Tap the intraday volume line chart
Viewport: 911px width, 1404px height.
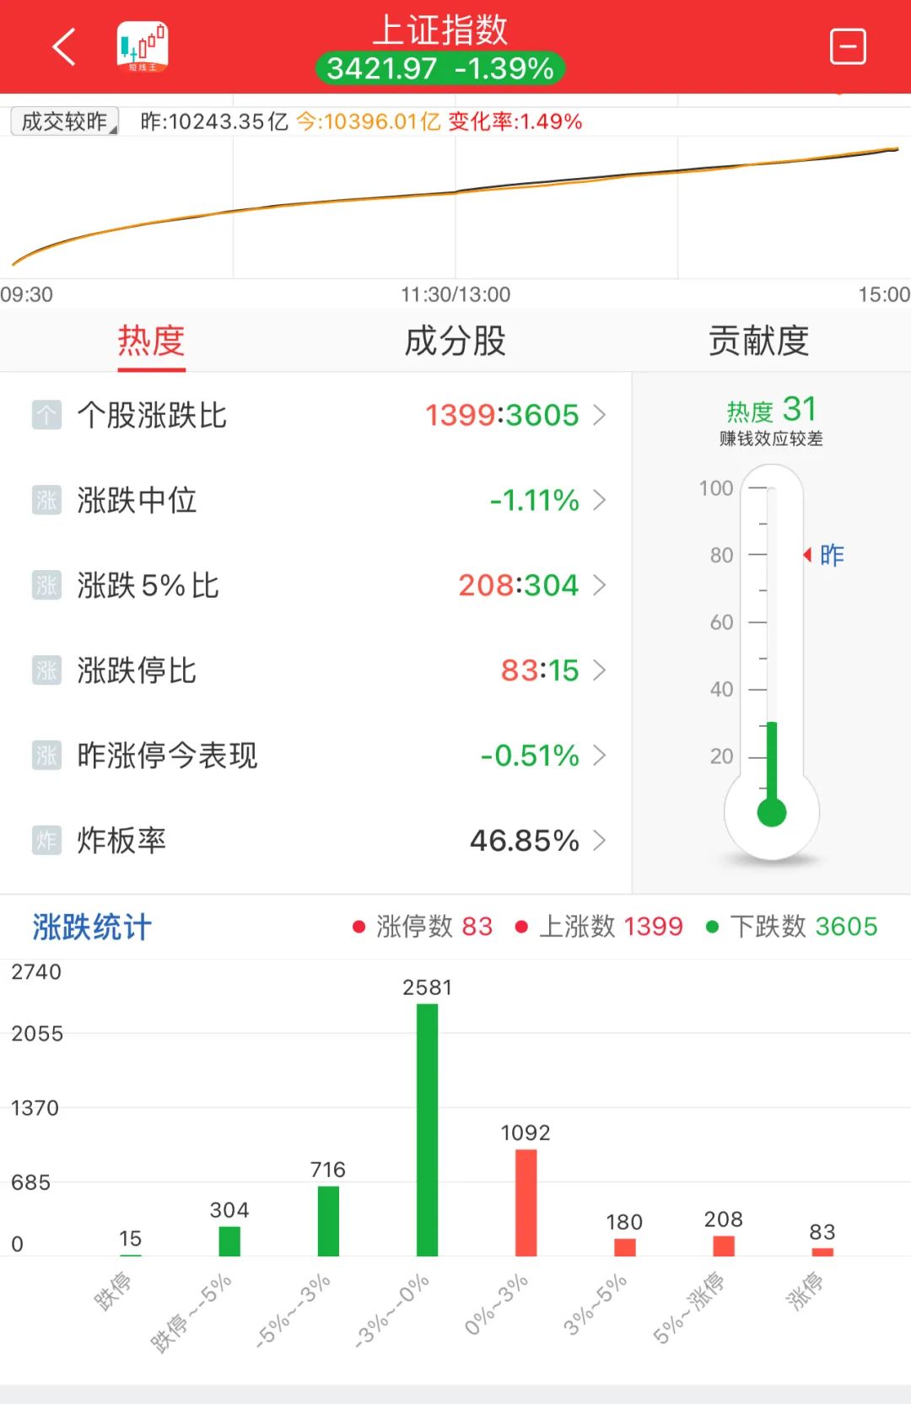tap(455, 207)
